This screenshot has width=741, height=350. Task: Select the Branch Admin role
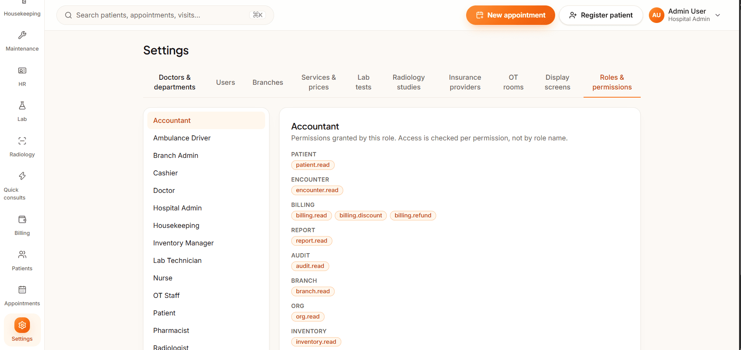click(x=206, y=156)
